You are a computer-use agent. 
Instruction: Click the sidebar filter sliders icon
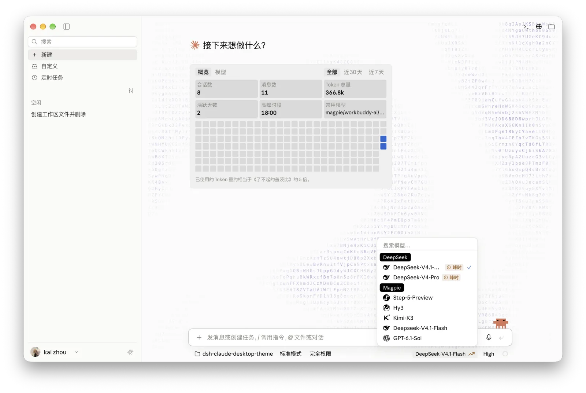point(131,91)
